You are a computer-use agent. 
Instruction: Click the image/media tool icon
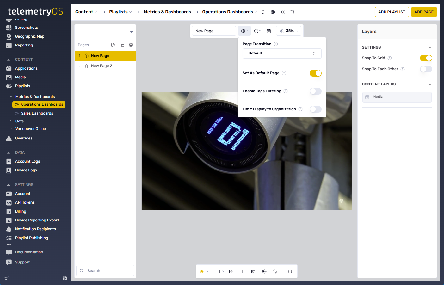pyautogui.click(x=231, y=271)
